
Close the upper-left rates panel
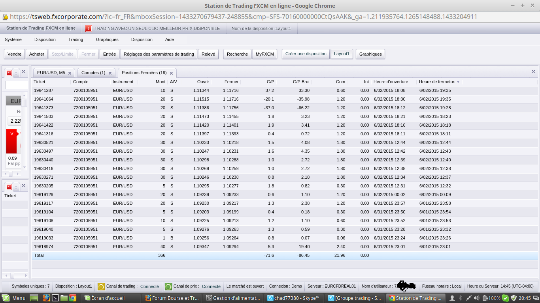pos(23,72)
